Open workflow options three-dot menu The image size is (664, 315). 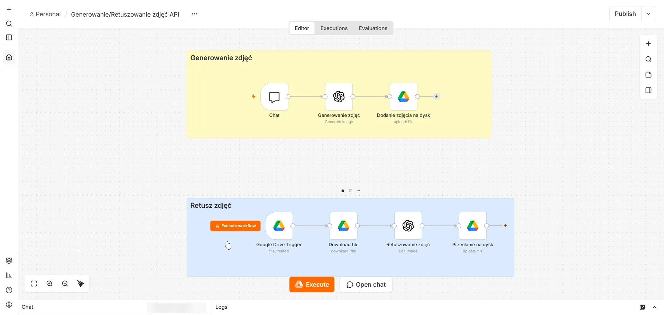[195, 14]
